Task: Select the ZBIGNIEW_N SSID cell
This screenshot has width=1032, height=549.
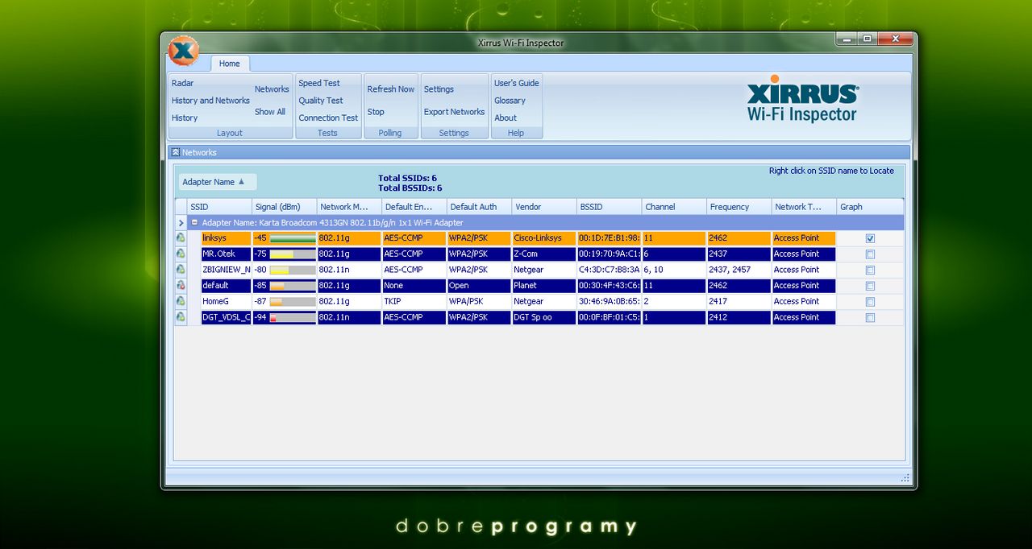Action: (227, 270)
